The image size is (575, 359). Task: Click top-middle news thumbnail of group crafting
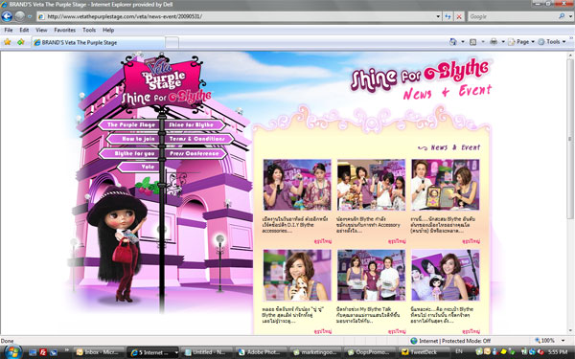point(371,185)
